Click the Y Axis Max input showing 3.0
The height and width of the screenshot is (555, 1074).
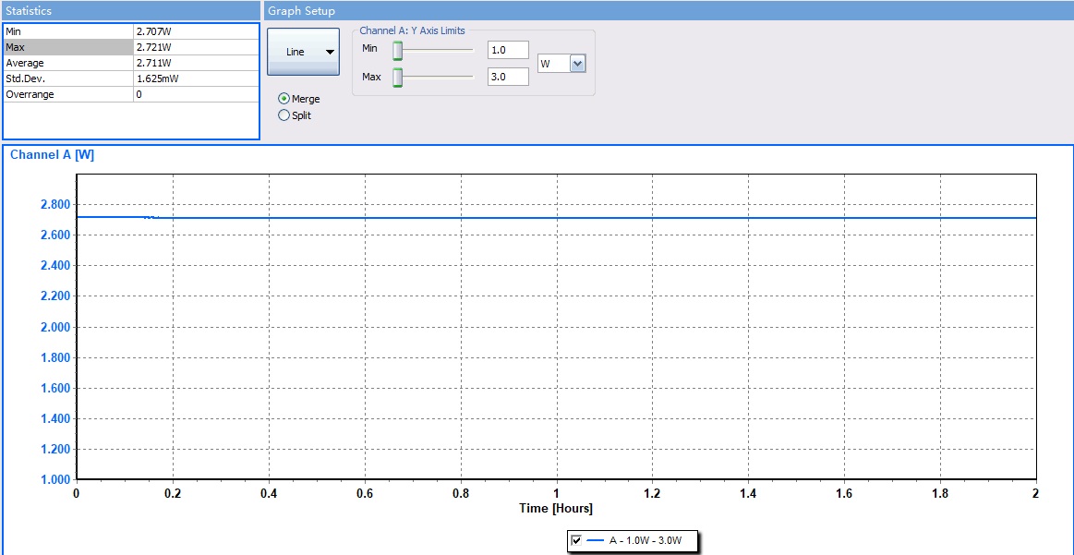click(x=508, y=77)
